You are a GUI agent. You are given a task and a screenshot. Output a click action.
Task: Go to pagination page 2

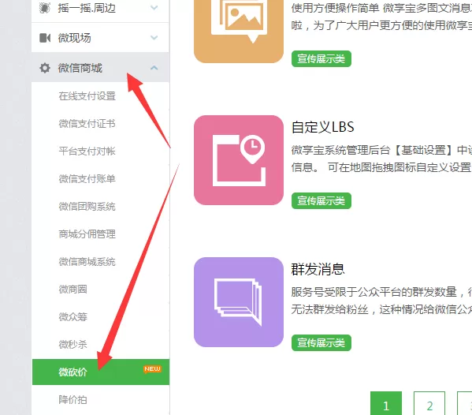coord(429,404)
